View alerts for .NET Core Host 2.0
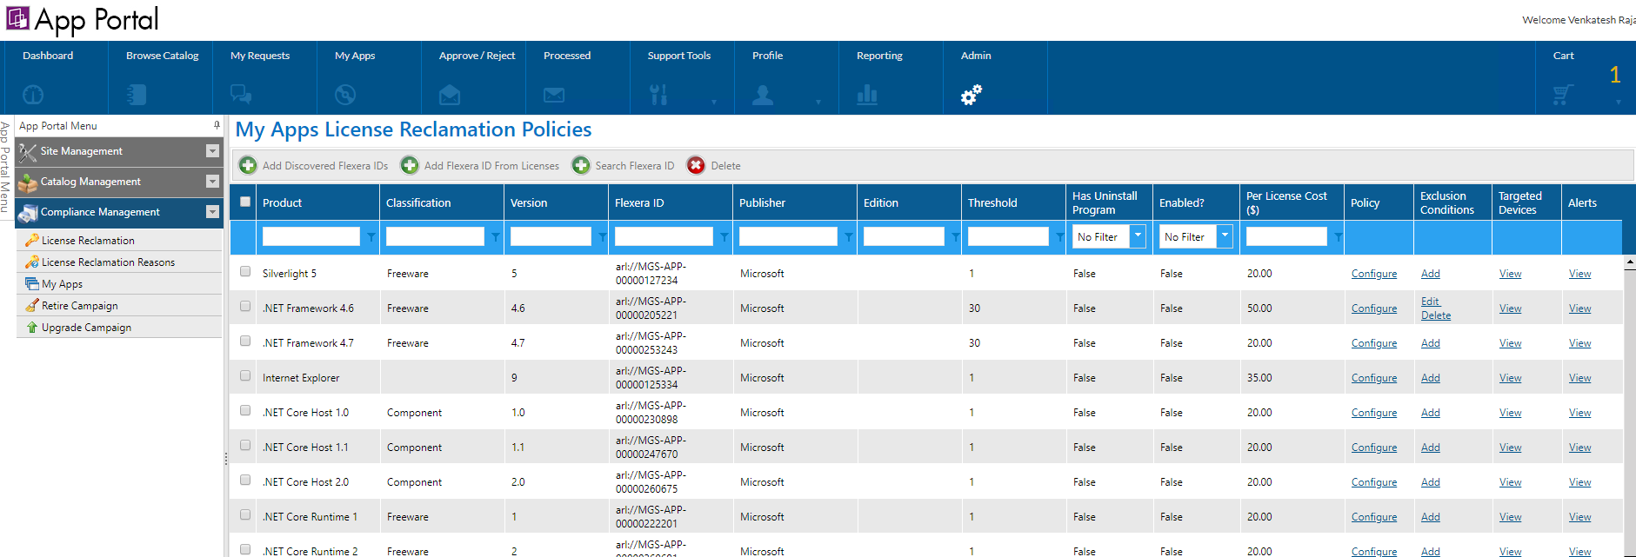 (1580, 482)
